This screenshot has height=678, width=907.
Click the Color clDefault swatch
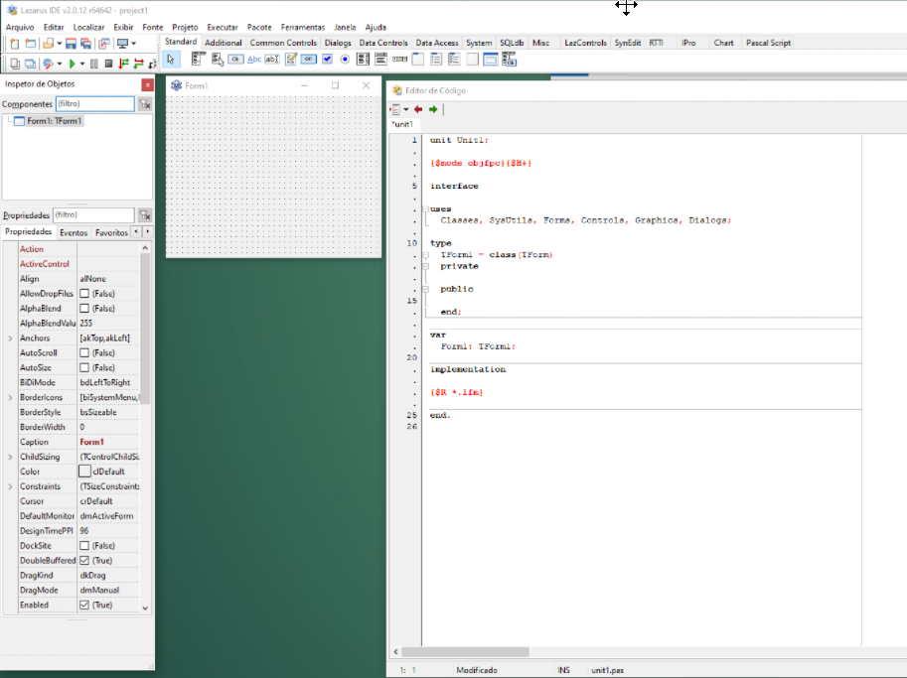(x=84, y=472)
